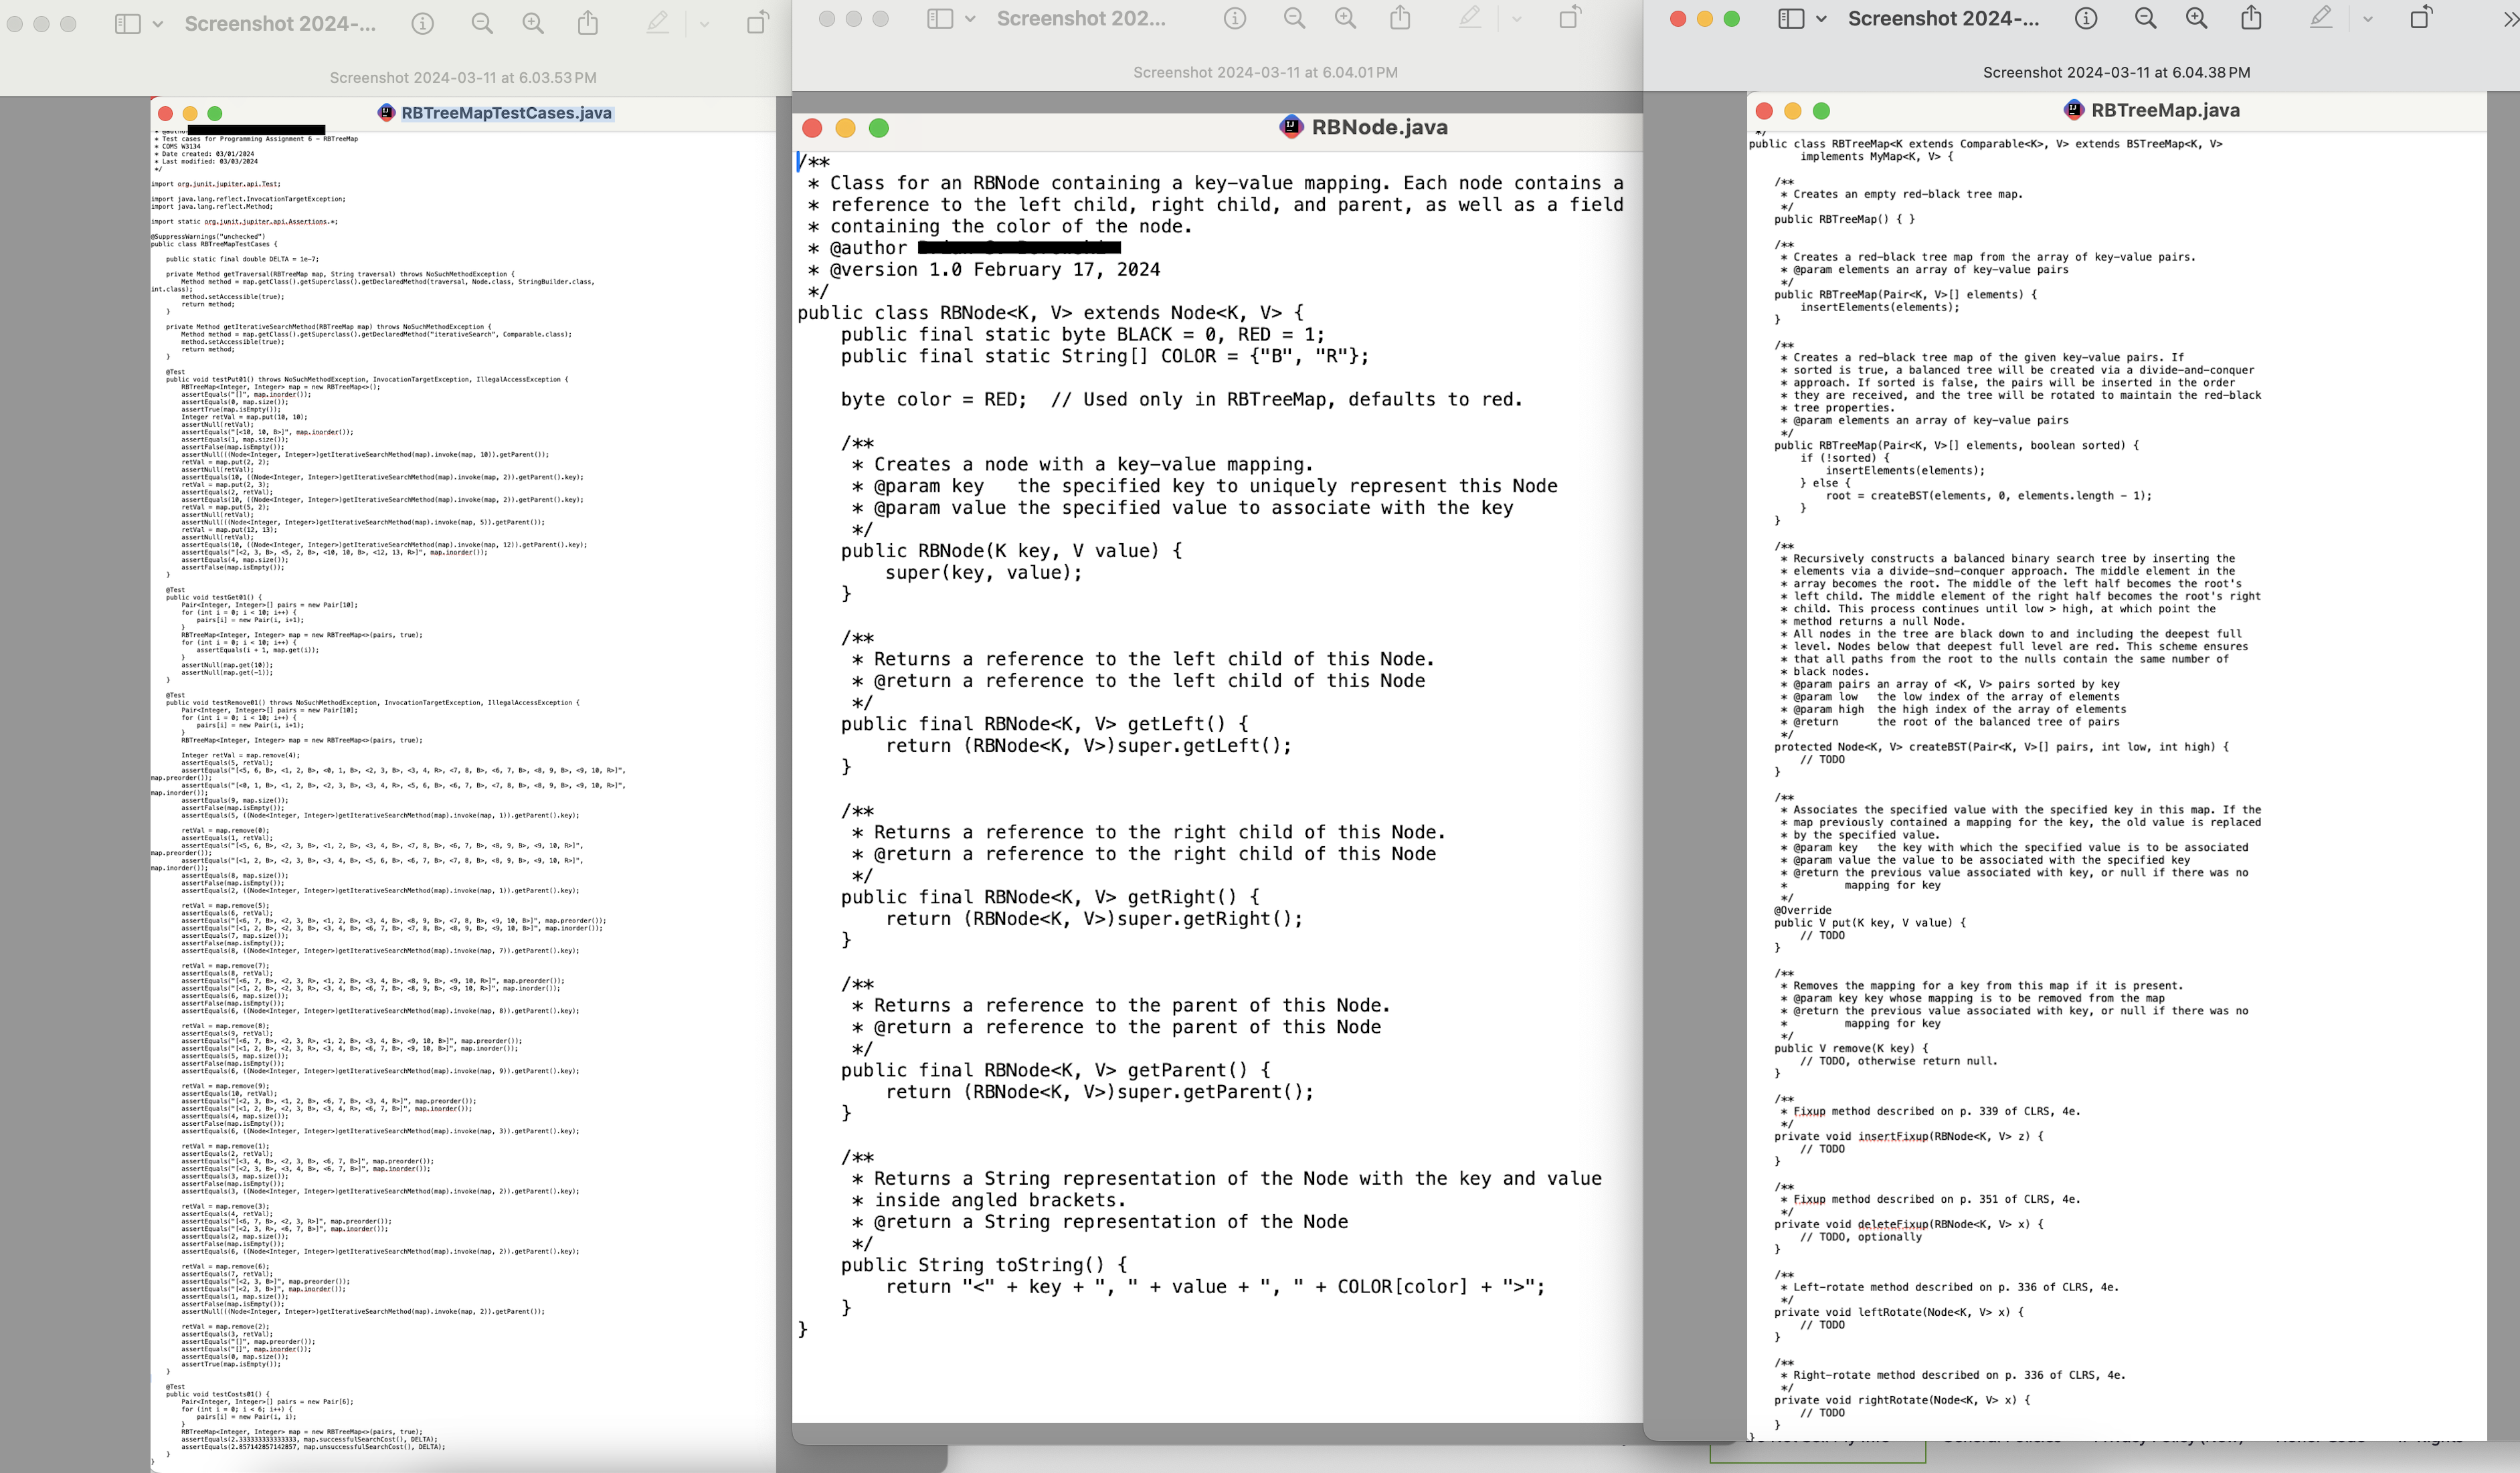Zoom out of the RBNode.java screenshot
The image size is (2520, 1473).
click(1293, 17)
